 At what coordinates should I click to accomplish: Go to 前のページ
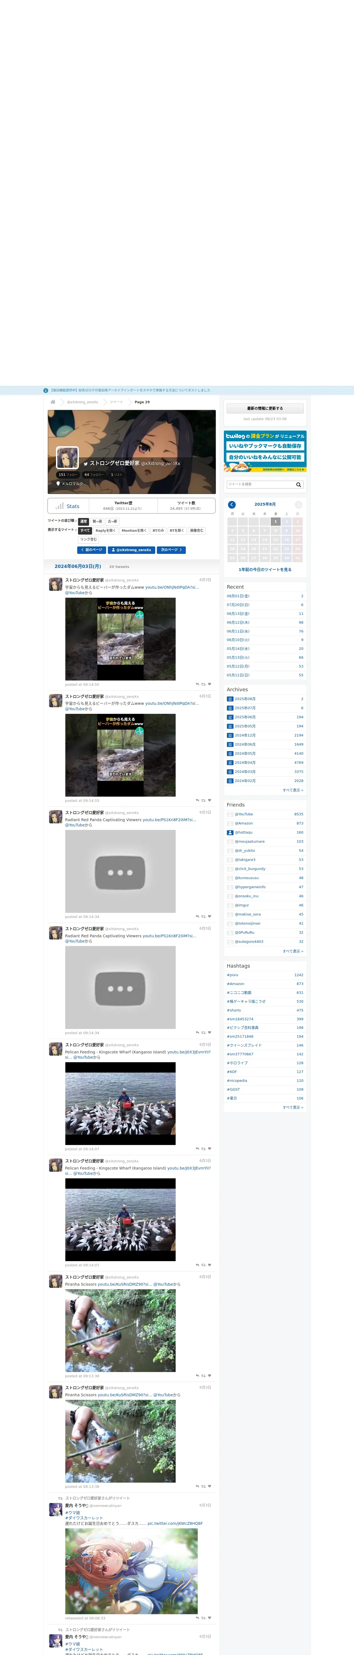tap(91, 550)
